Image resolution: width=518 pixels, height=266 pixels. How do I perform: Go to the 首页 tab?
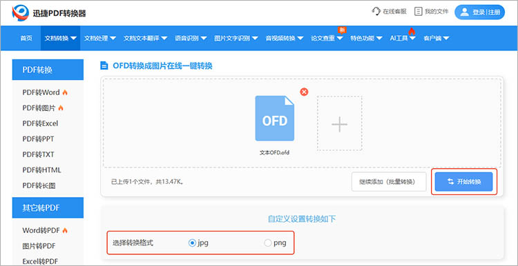point(26,38)
